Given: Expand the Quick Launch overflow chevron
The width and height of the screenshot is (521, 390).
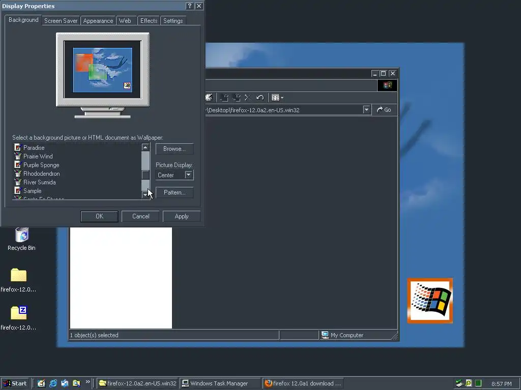Looking at the screenshot, I should (88, 382).
